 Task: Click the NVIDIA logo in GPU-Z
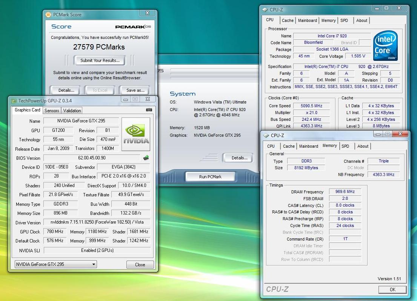[x=136, y=134]
